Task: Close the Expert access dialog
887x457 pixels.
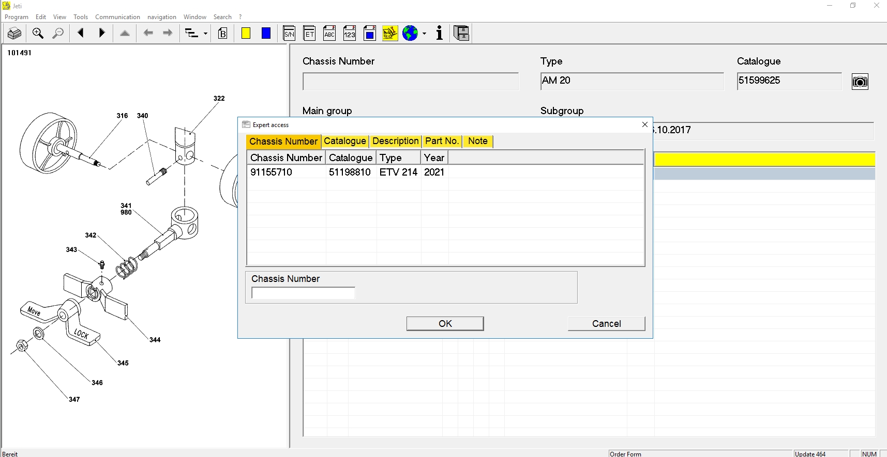Action: [x=645, y=124]
